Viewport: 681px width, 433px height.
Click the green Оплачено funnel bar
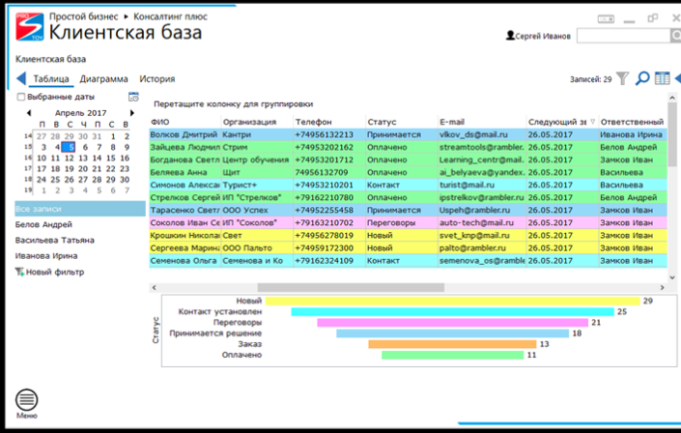[453, 355]
